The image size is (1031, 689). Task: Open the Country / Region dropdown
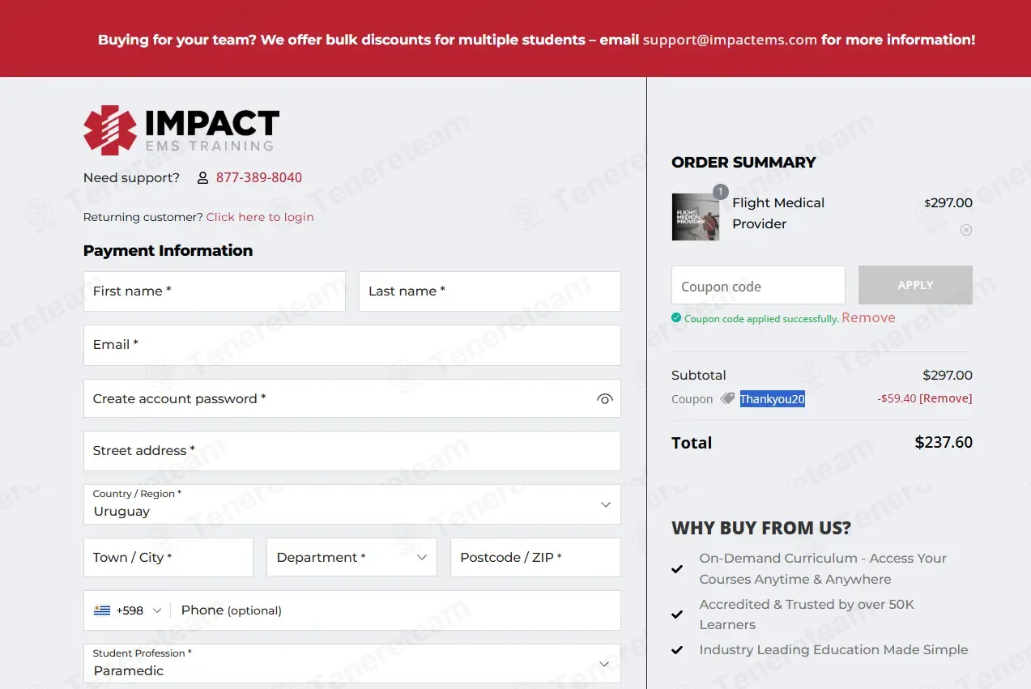[x=352, y=504]
